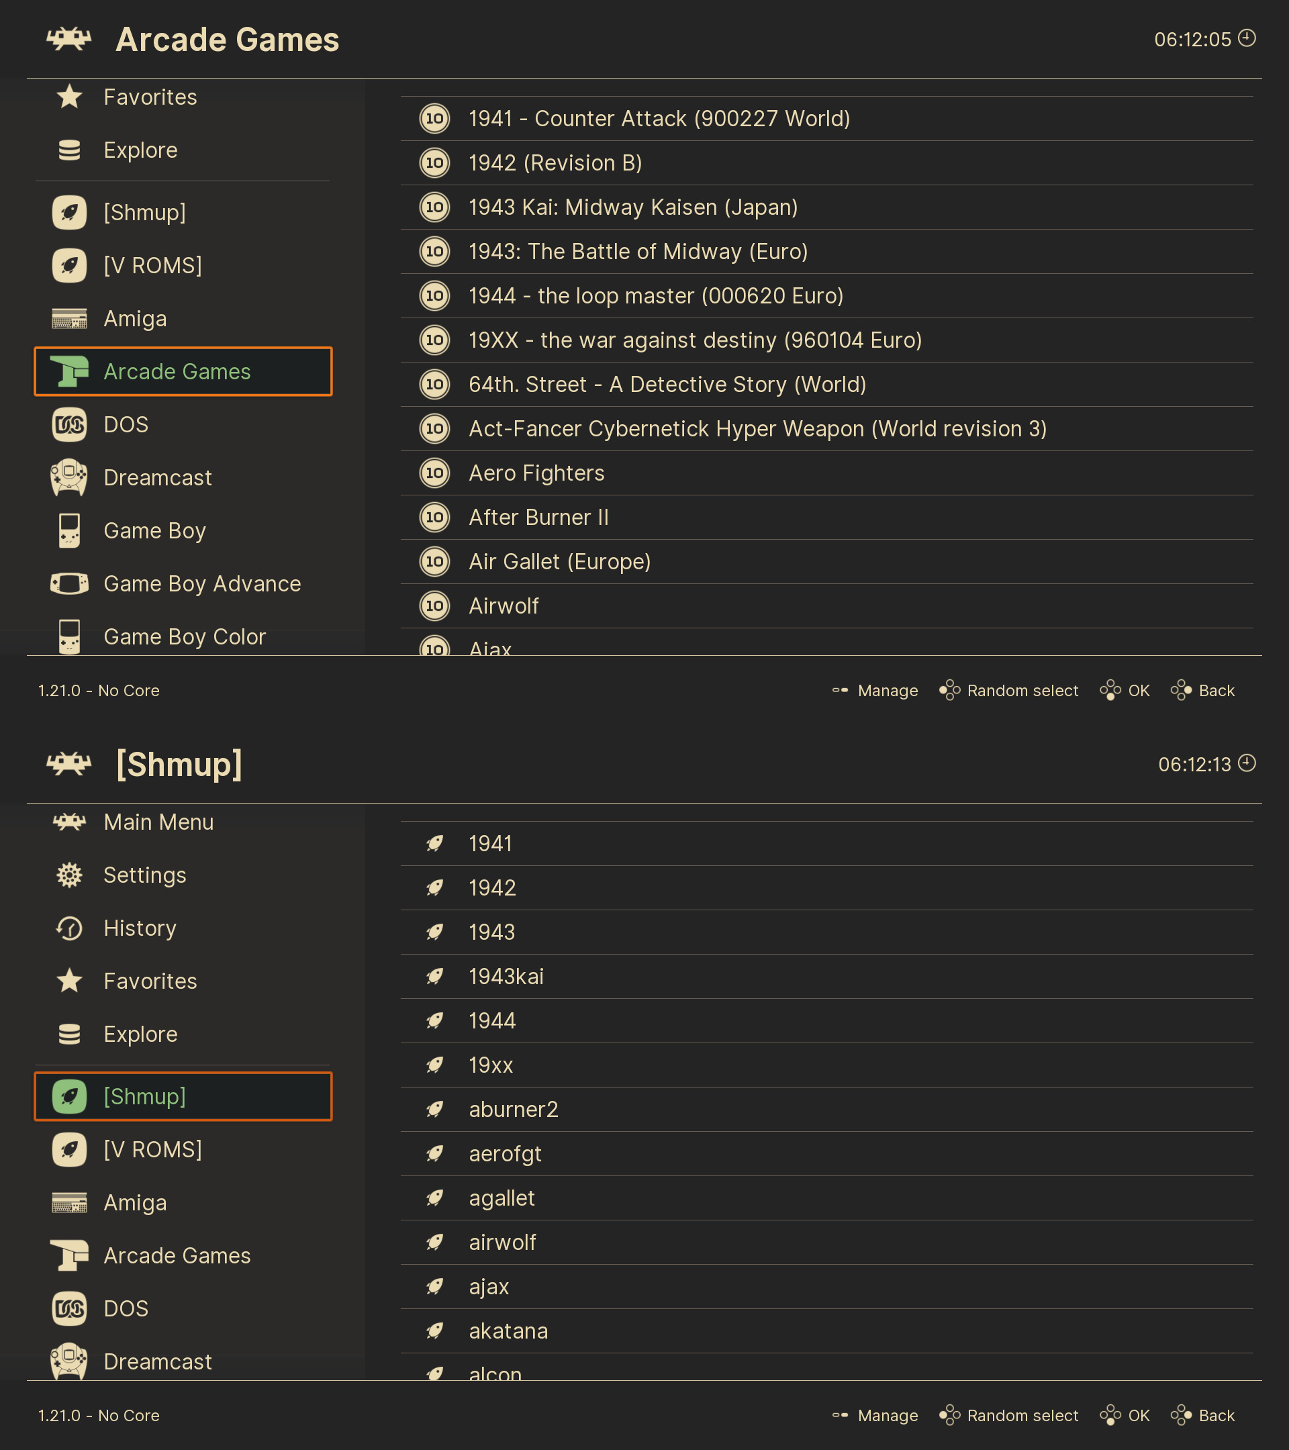The height and width of the screenshot is (1450, 1289).
Task: Click the Settings gear icon in sidebar
Action: tap(70, 875)
